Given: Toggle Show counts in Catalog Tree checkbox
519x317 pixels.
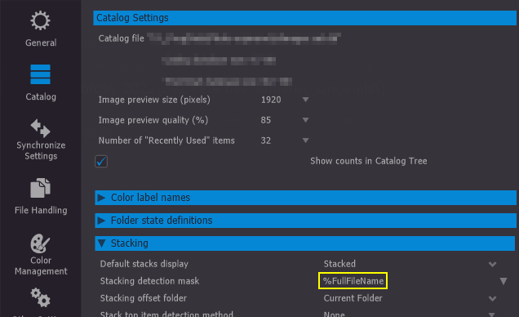Looking at the screenshot, I should coord(101,161).
